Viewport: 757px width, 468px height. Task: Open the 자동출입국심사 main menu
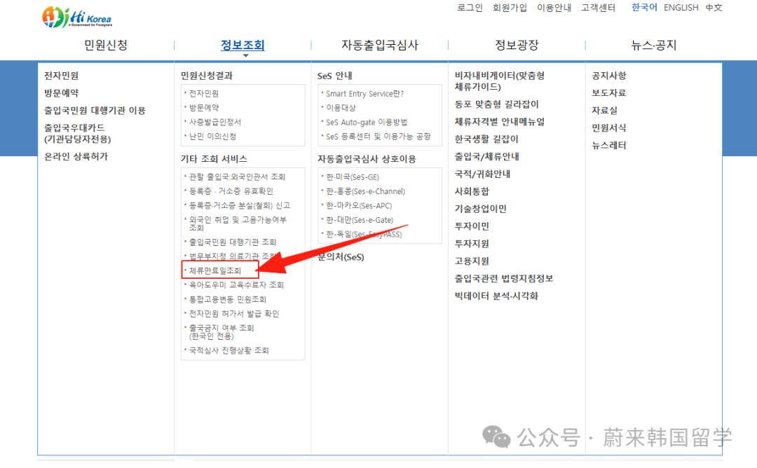pos(380,46)
